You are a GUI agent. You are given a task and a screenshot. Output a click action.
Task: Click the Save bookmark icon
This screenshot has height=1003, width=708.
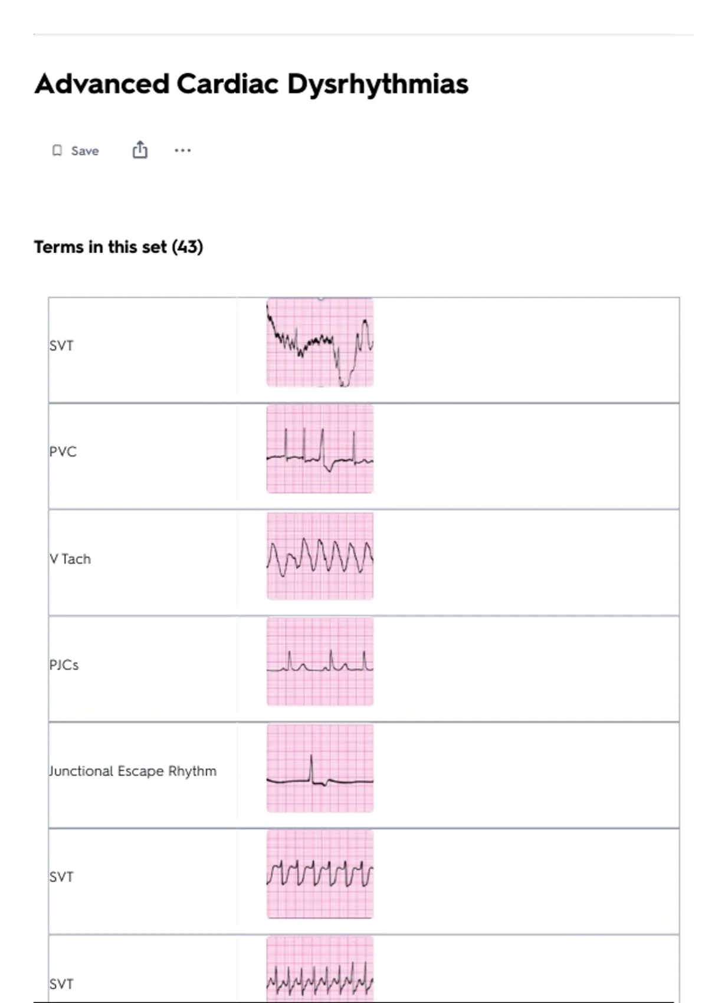click(x=57, y=150)
